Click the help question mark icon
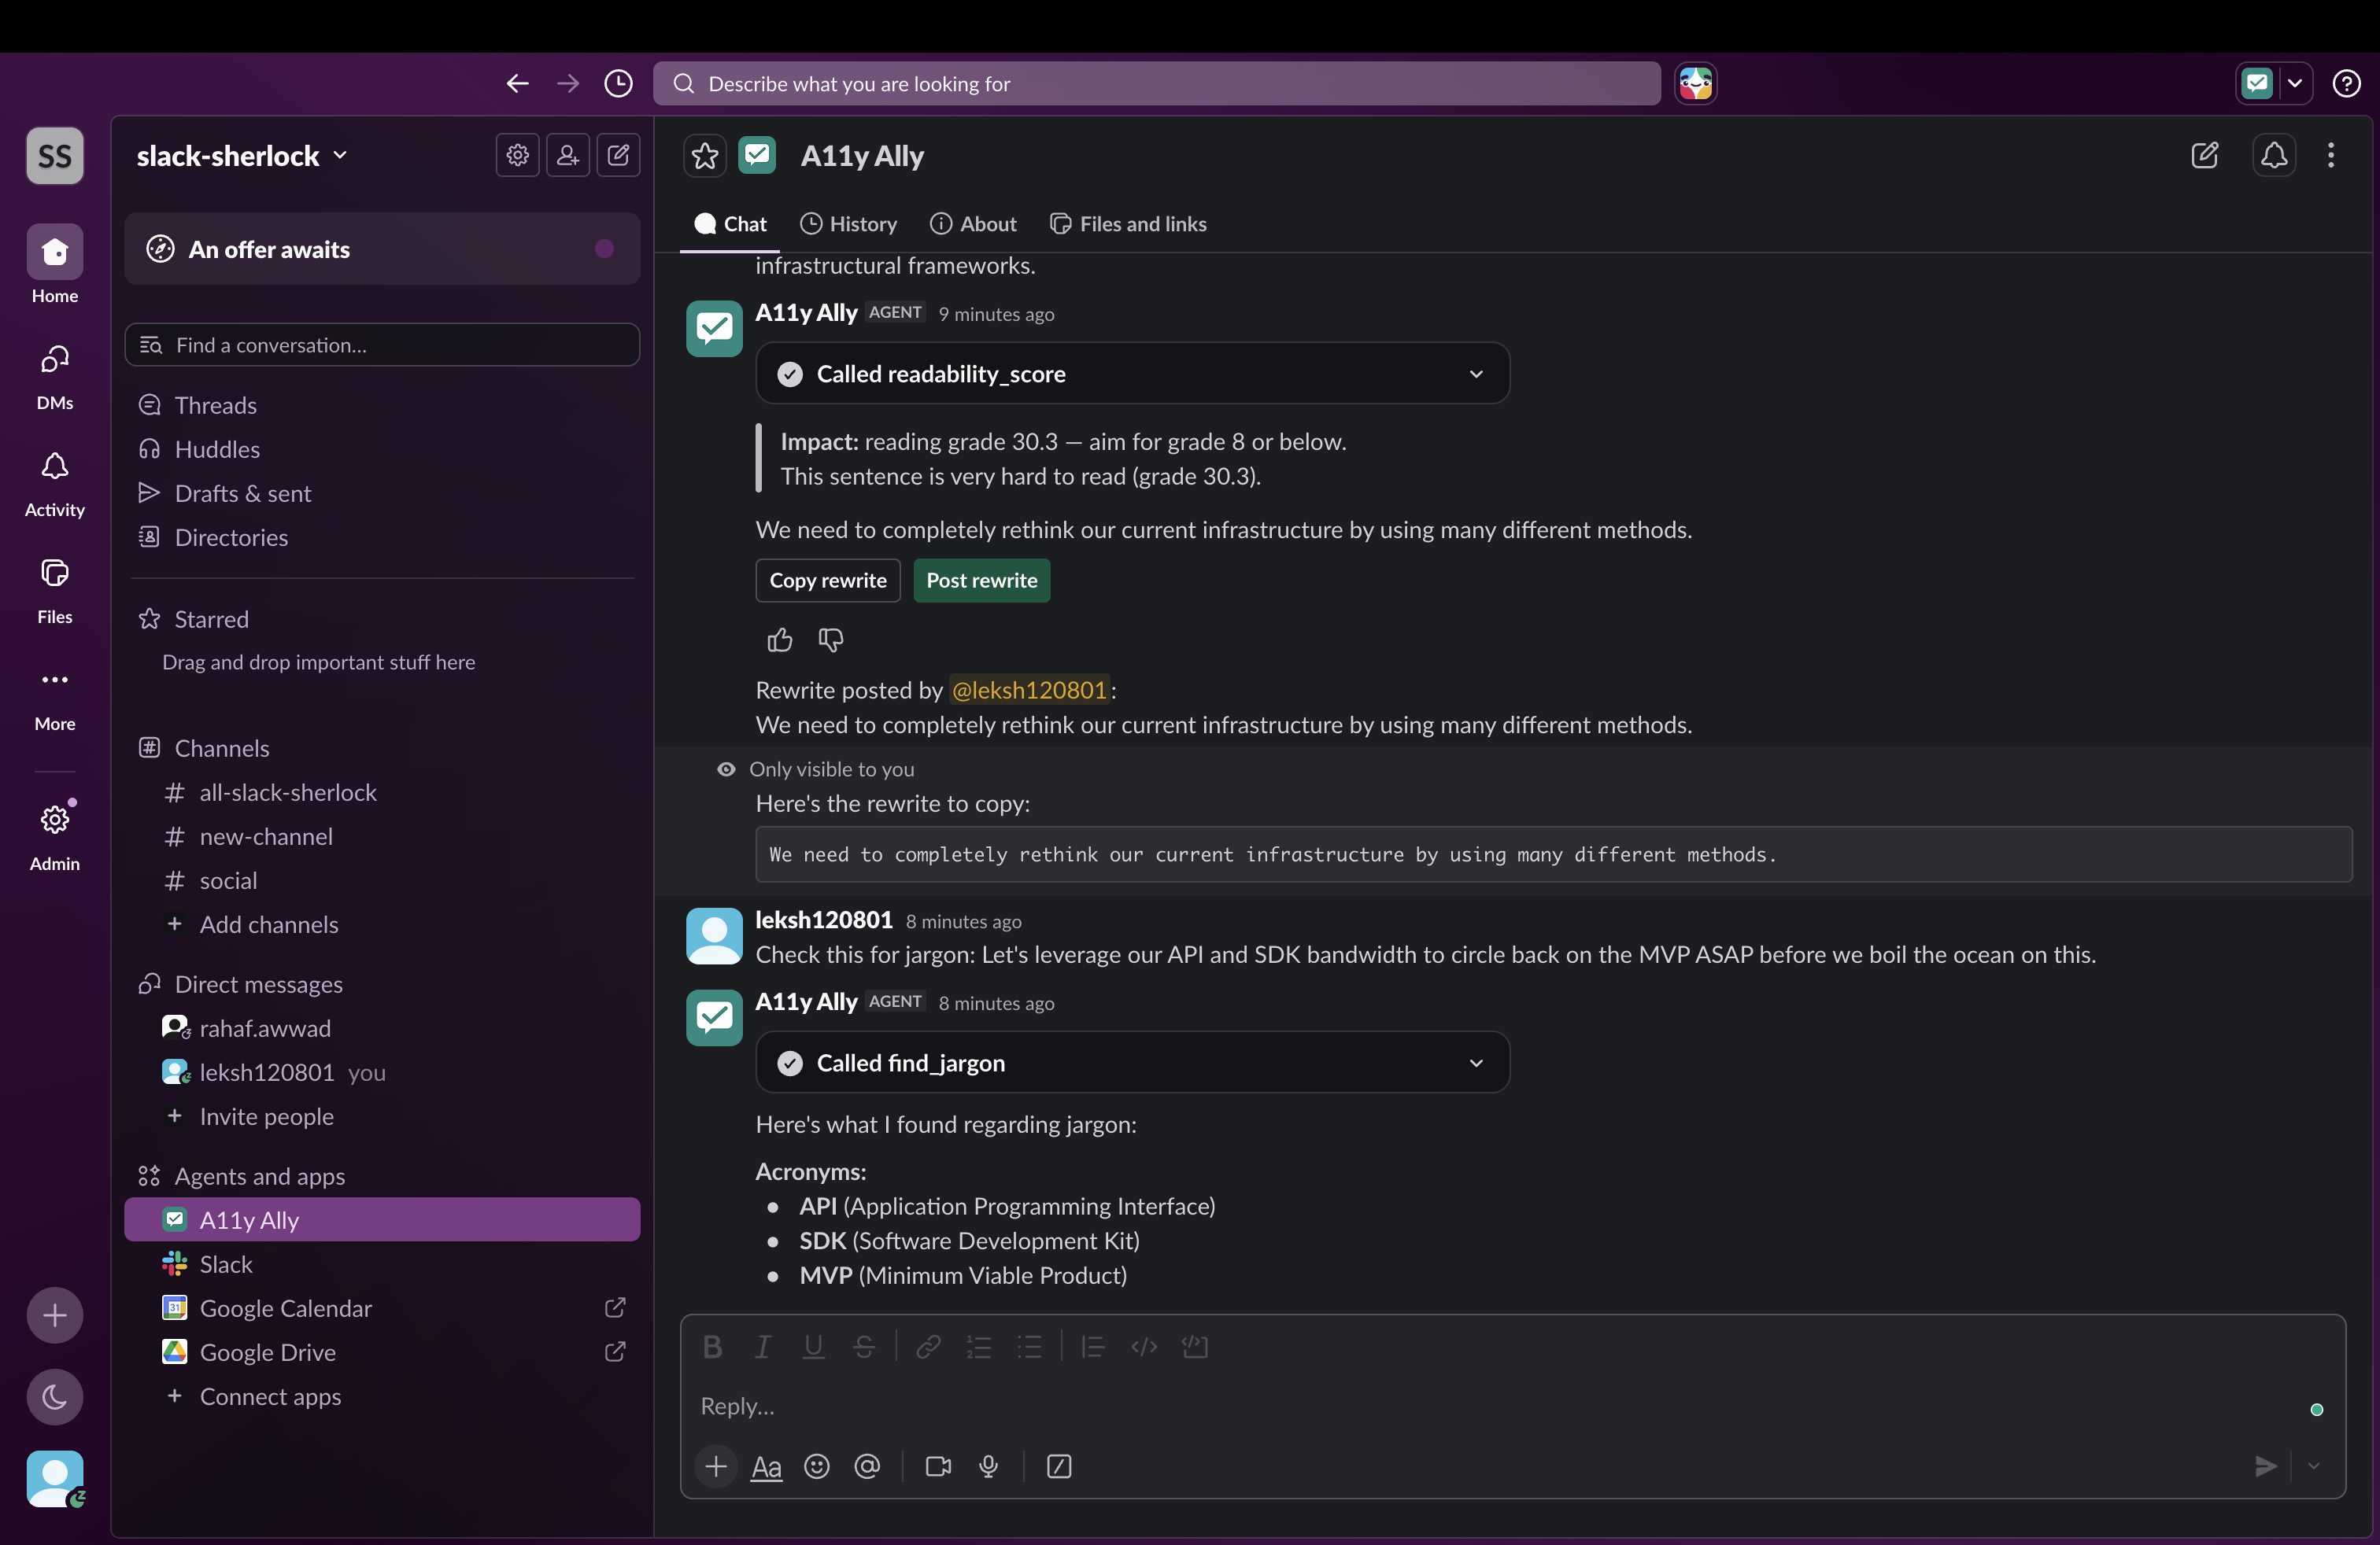The height and width of the screenshot is (1545, 2380). (x=2346, y=84)
